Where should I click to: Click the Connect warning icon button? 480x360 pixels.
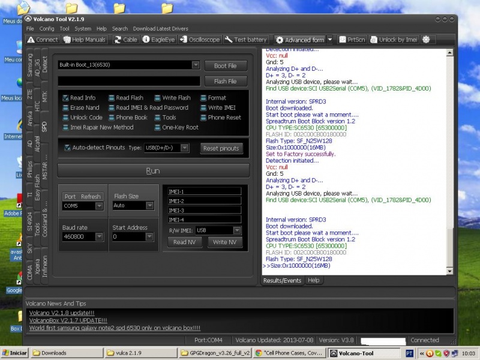[x=43, y=40]
